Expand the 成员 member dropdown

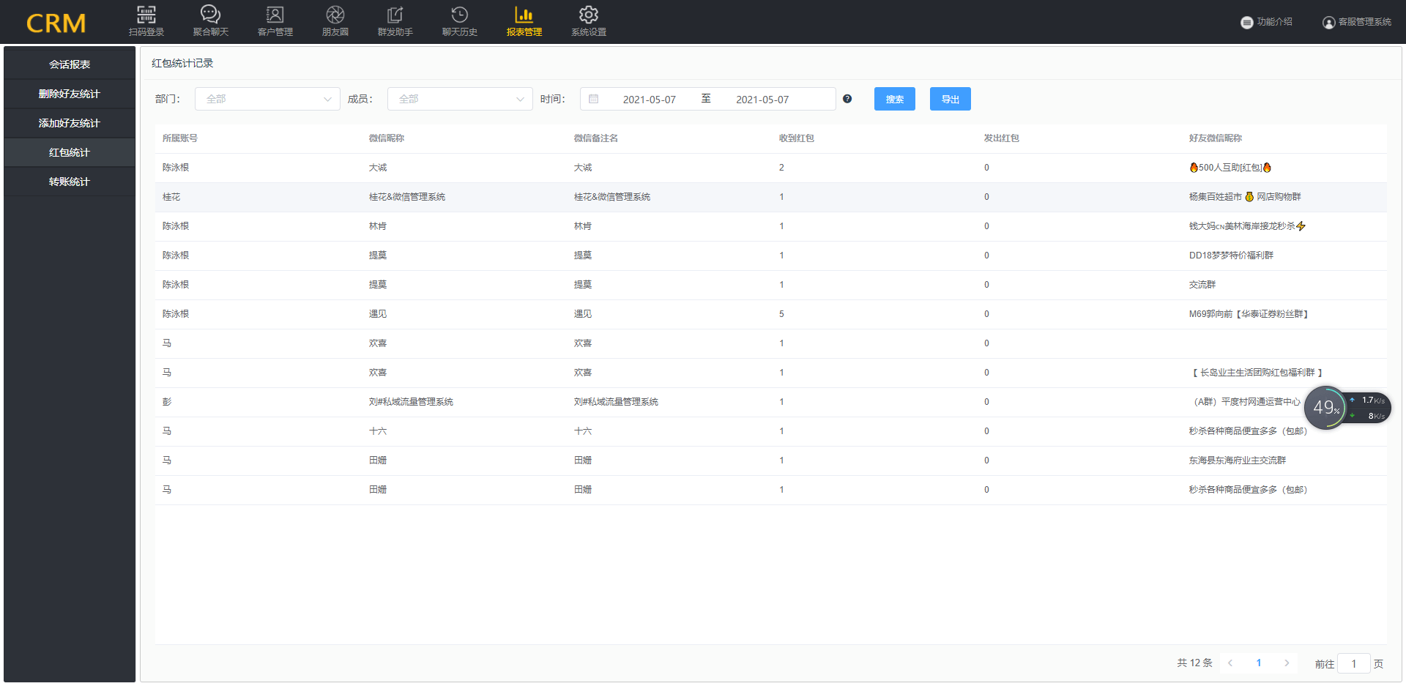[460, 99]
